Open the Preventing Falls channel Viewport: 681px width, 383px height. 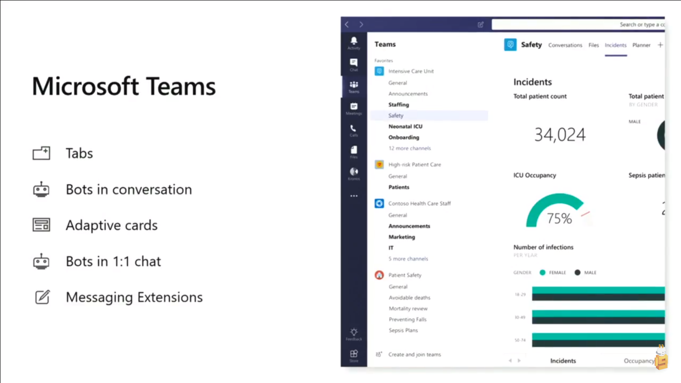tap(407, 319)
